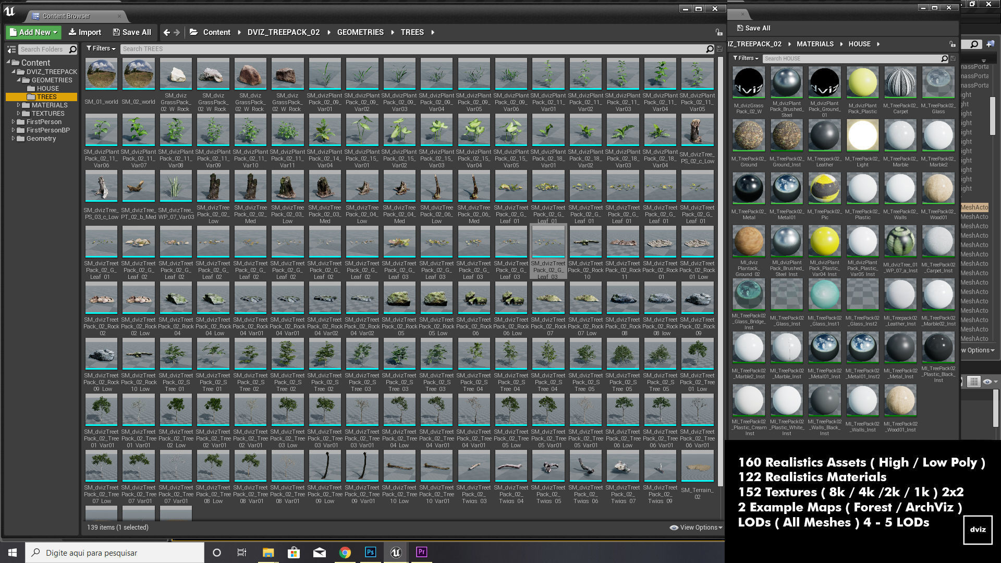Click GEOMETRIES in the breadcrumb path

coord(360,32)
